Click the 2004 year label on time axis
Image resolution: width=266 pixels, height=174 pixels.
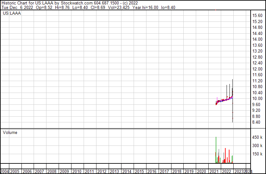point(5,171)
